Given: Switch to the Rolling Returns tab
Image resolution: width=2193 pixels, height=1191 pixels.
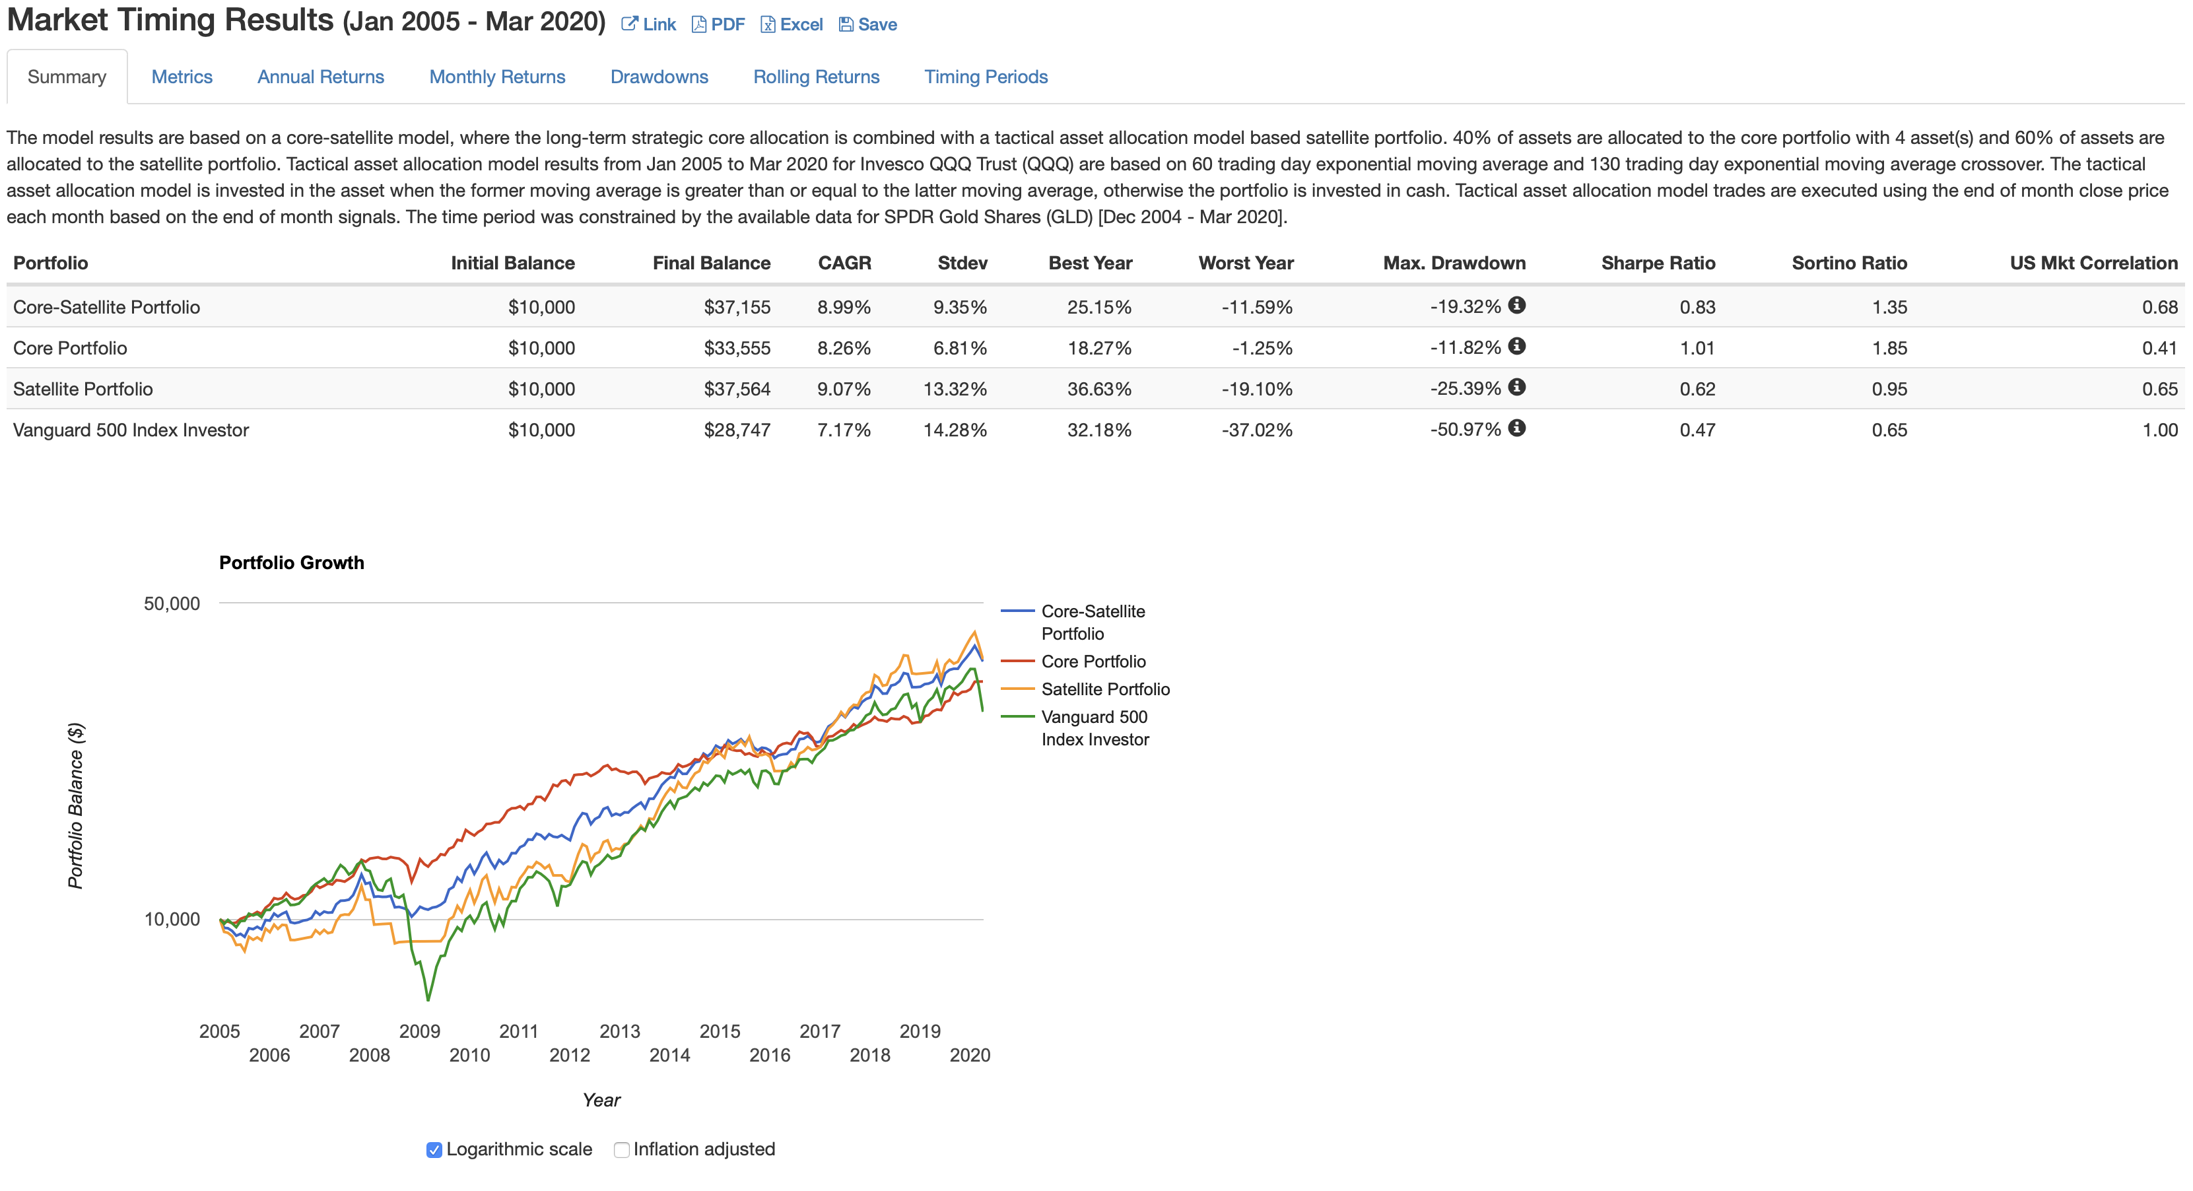Looking at the screenshot, I should click(x=815, y=77).
